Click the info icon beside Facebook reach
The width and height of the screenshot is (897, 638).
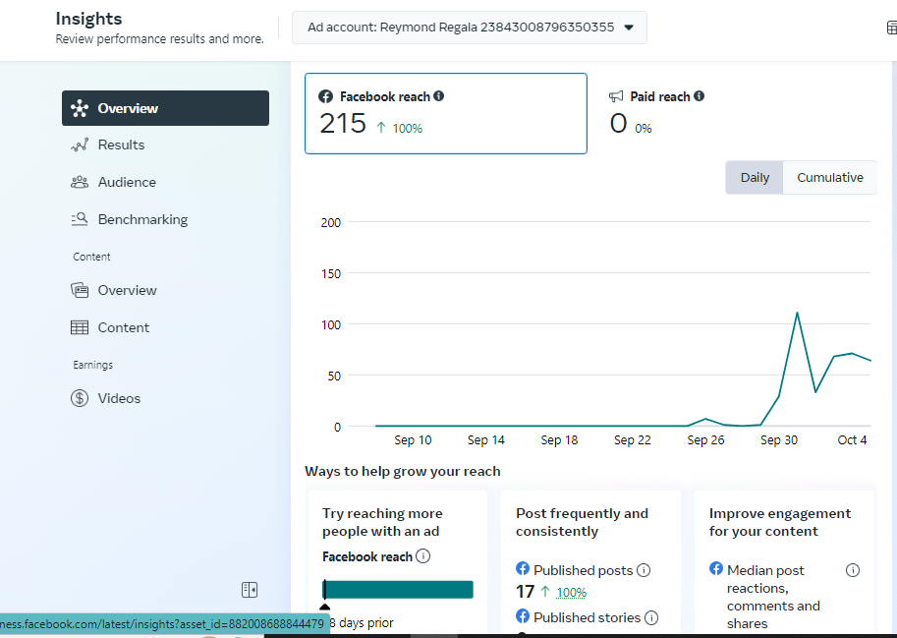pyautogui.click(x=439, y=96)
